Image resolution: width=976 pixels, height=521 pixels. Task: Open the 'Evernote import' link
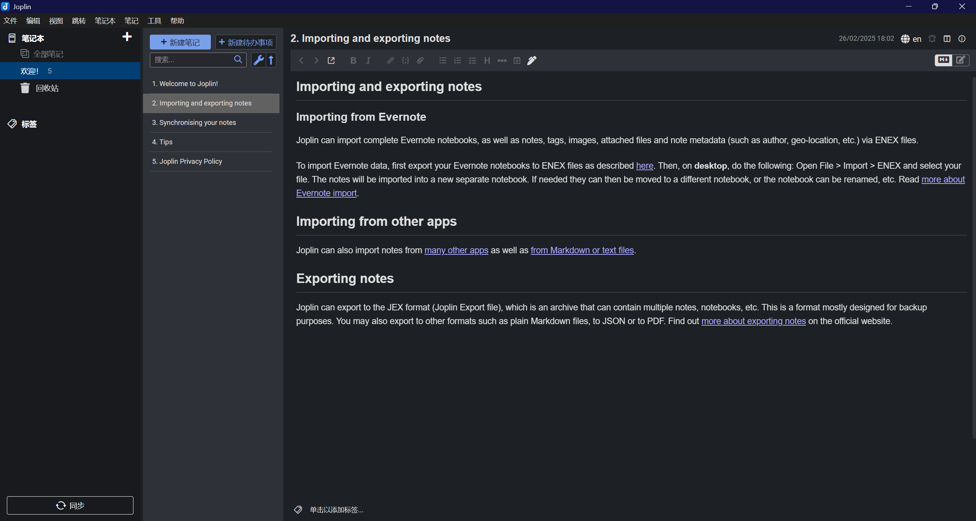pyautogui.click(x=326, y=193)
